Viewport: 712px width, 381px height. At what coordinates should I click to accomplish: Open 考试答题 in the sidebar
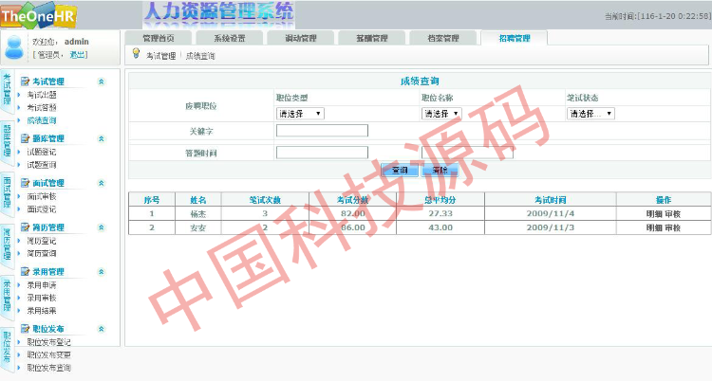pos(42,107)
